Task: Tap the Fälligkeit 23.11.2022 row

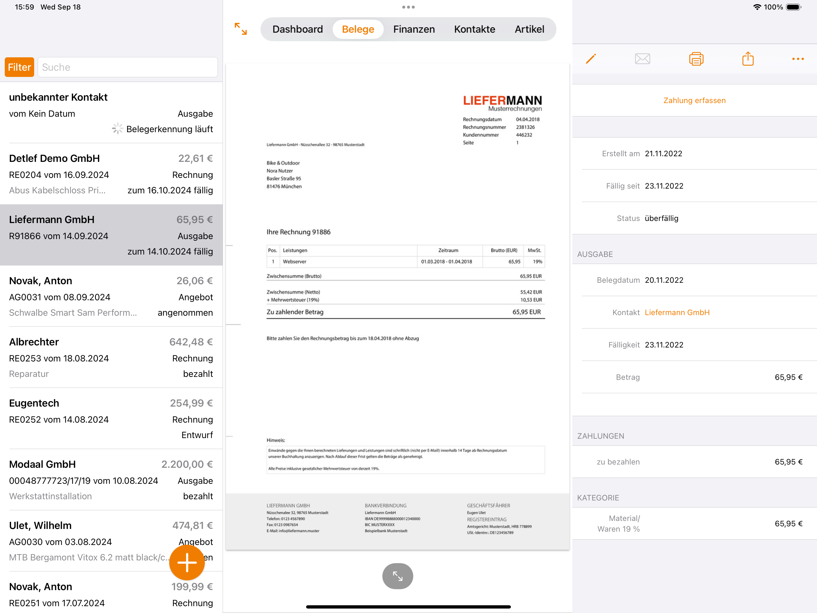Action: (694, 345)
